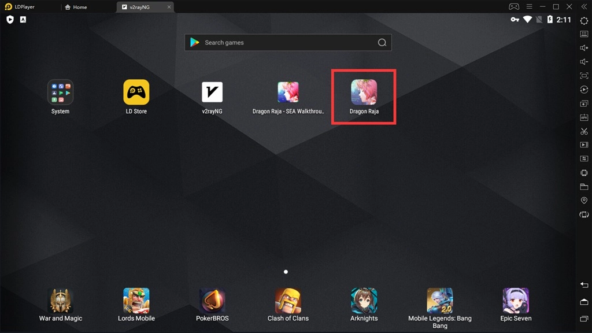This screenshot has width=592, height=333.
Task: Open the v2rayNG app
Action: pyautogui.click(x=212, y=92)
